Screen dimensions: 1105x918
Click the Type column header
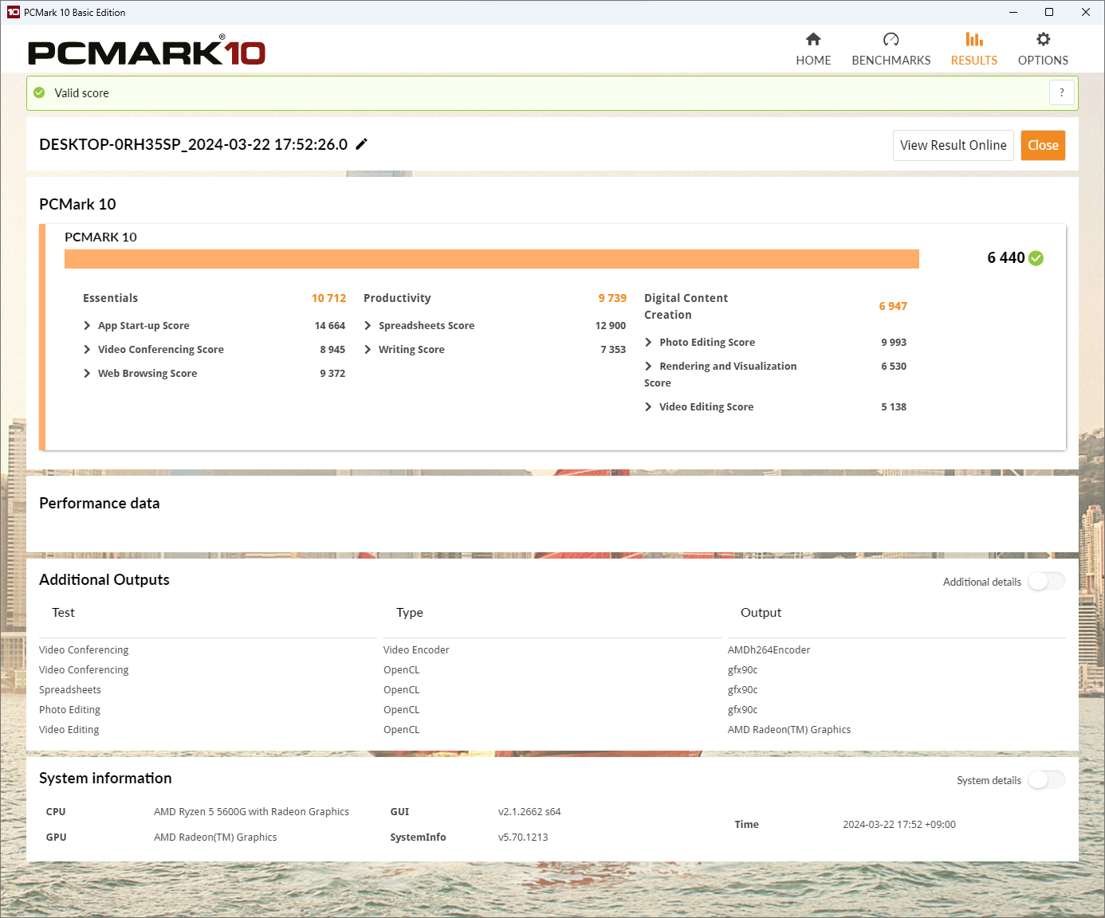click(x=410, y=612)
